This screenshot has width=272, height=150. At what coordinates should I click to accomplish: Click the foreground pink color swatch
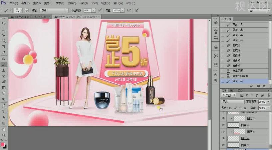tap(2, 144)
